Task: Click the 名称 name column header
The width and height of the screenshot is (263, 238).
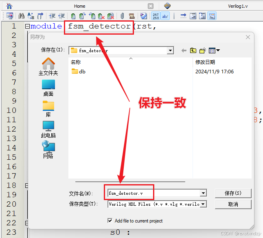Action: (76, 62)
